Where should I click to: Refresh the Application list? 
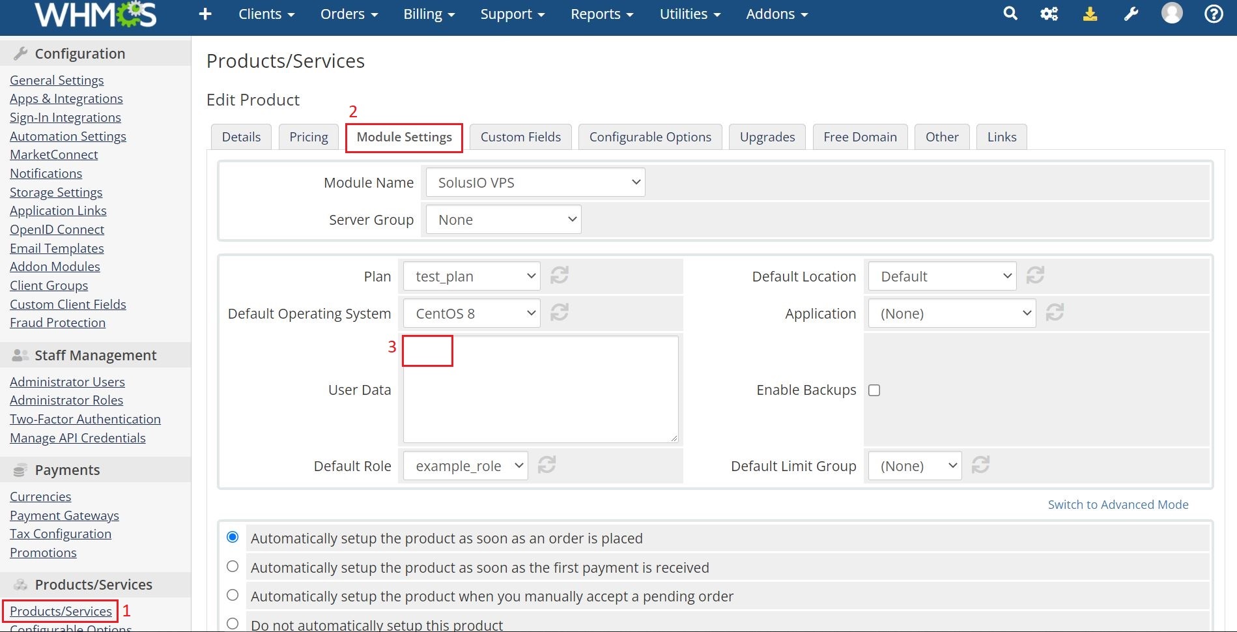tap(1055, 313)
